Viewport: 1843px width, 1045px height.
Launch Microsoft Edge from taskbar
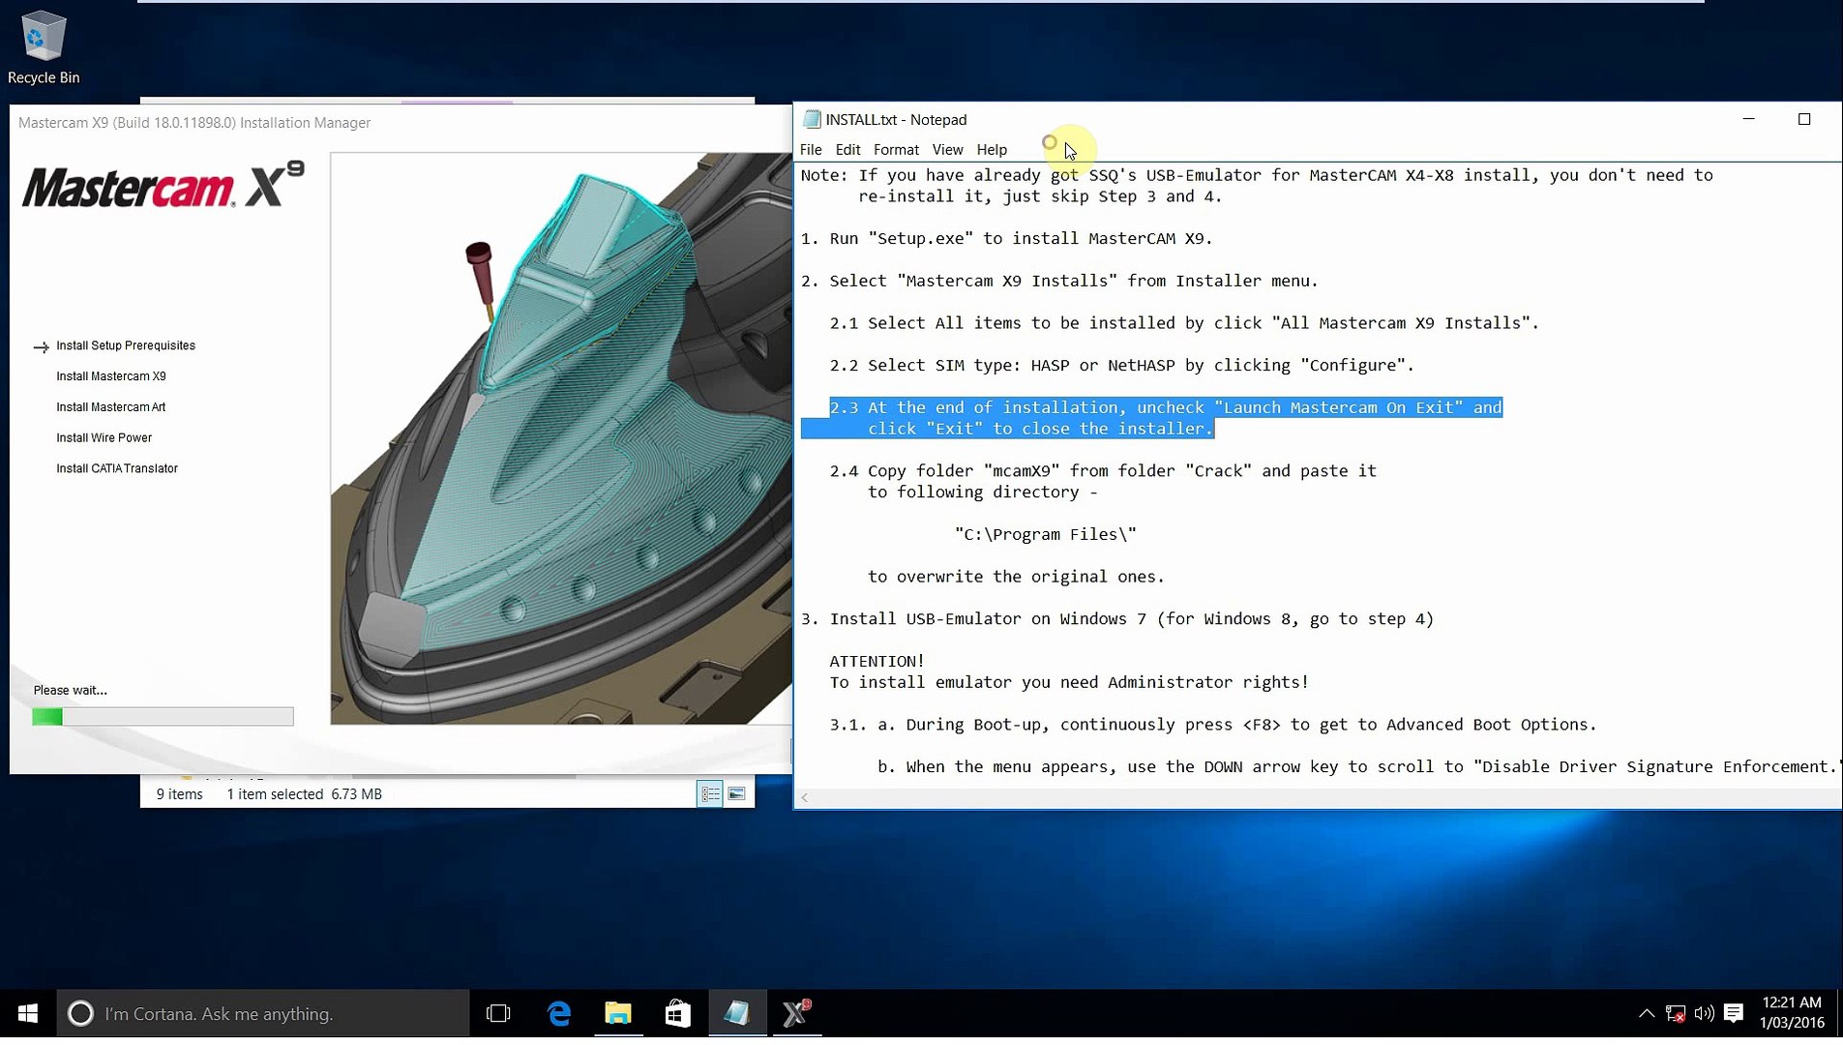(x=559, y=1013)
